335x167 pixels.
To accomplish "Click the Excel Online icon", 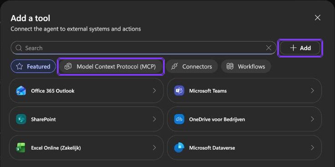I will (x=21, y=148).
